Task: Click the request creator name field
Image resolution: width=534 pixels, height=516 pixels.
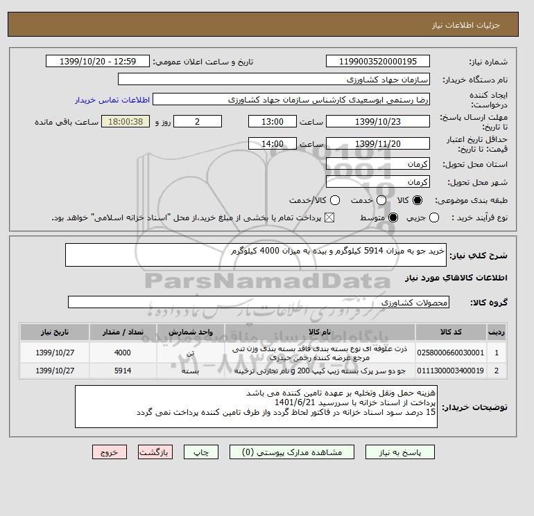Action: (x=291, y=100)
